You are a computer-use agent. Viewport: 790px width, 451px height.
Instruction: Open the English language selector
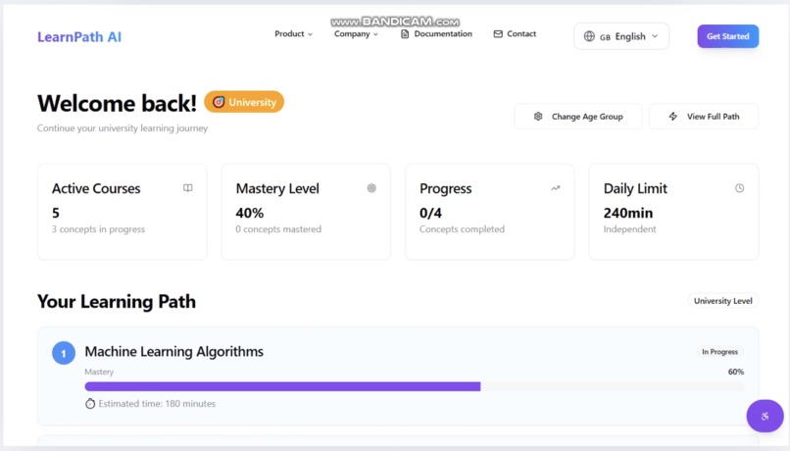pyautogui.click(x=621, y=36)
